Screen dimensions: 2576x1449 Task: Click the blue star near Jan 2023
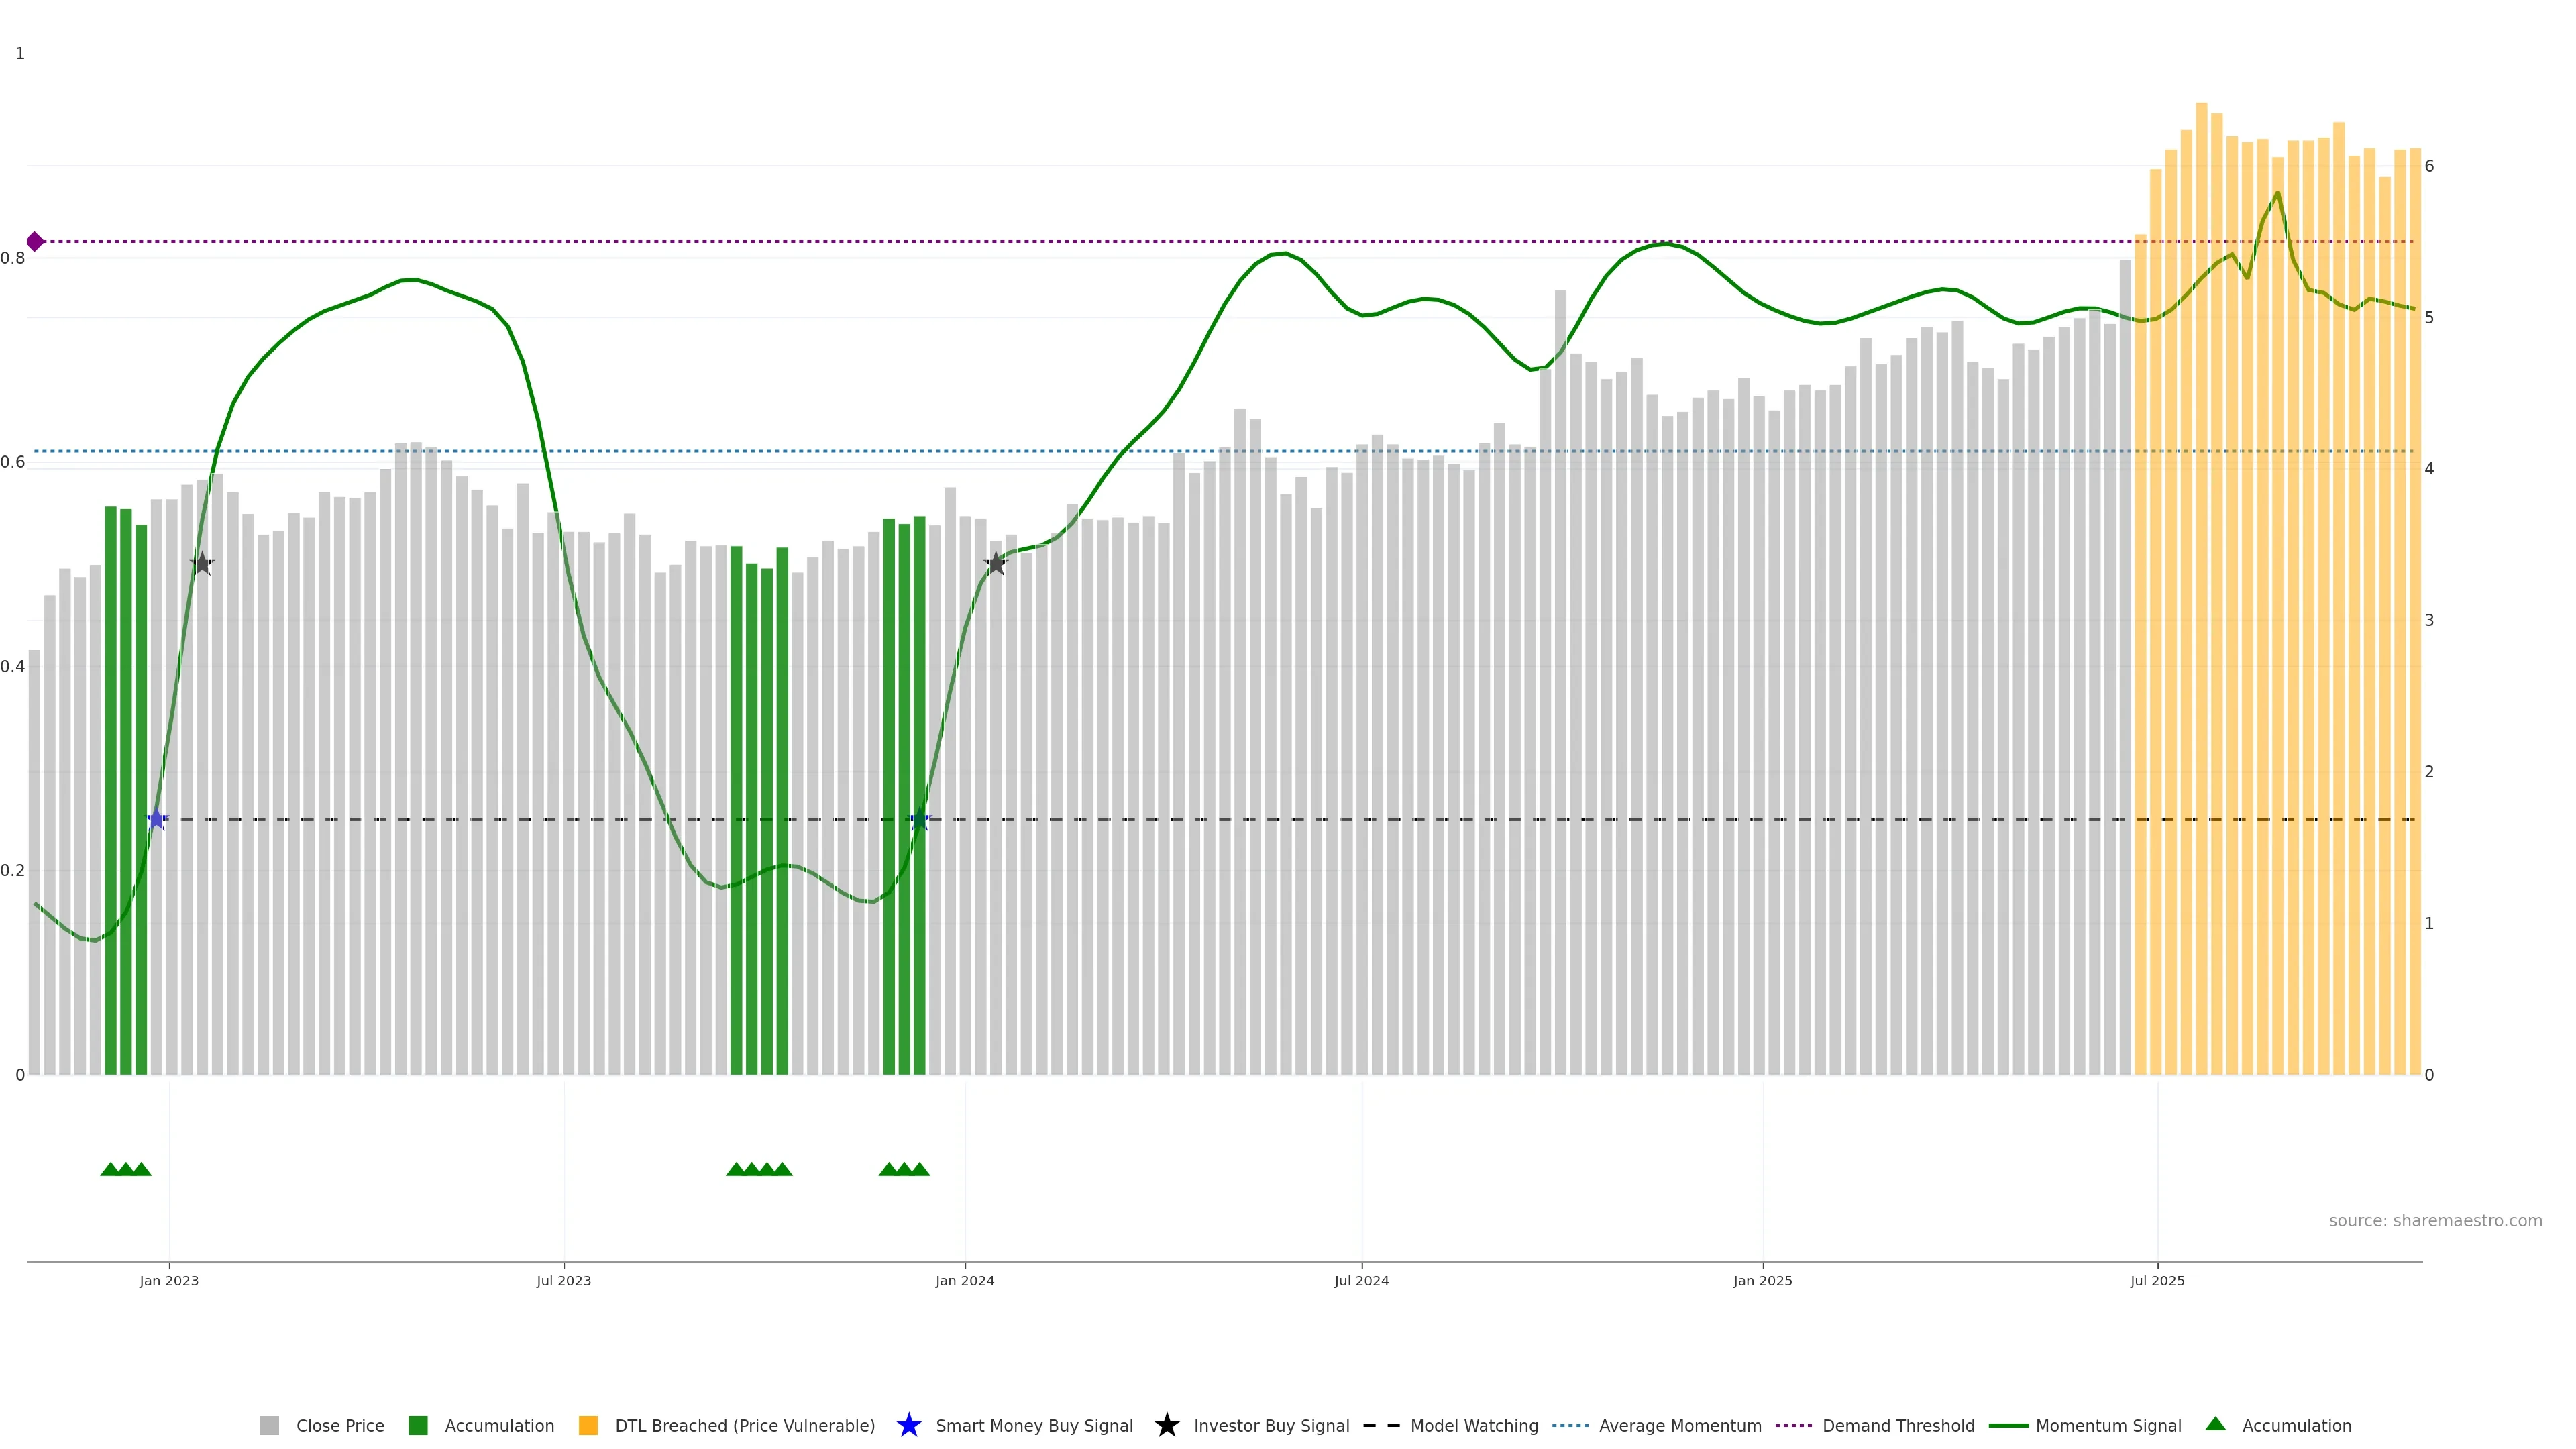(157, 819)
